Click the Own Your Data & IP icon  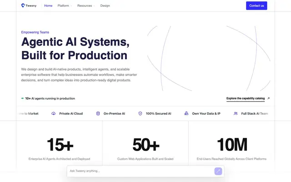coord(186,113)
